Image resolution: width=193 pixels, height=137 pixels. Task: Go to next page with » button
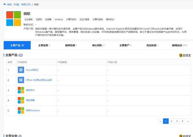point(188,121)
